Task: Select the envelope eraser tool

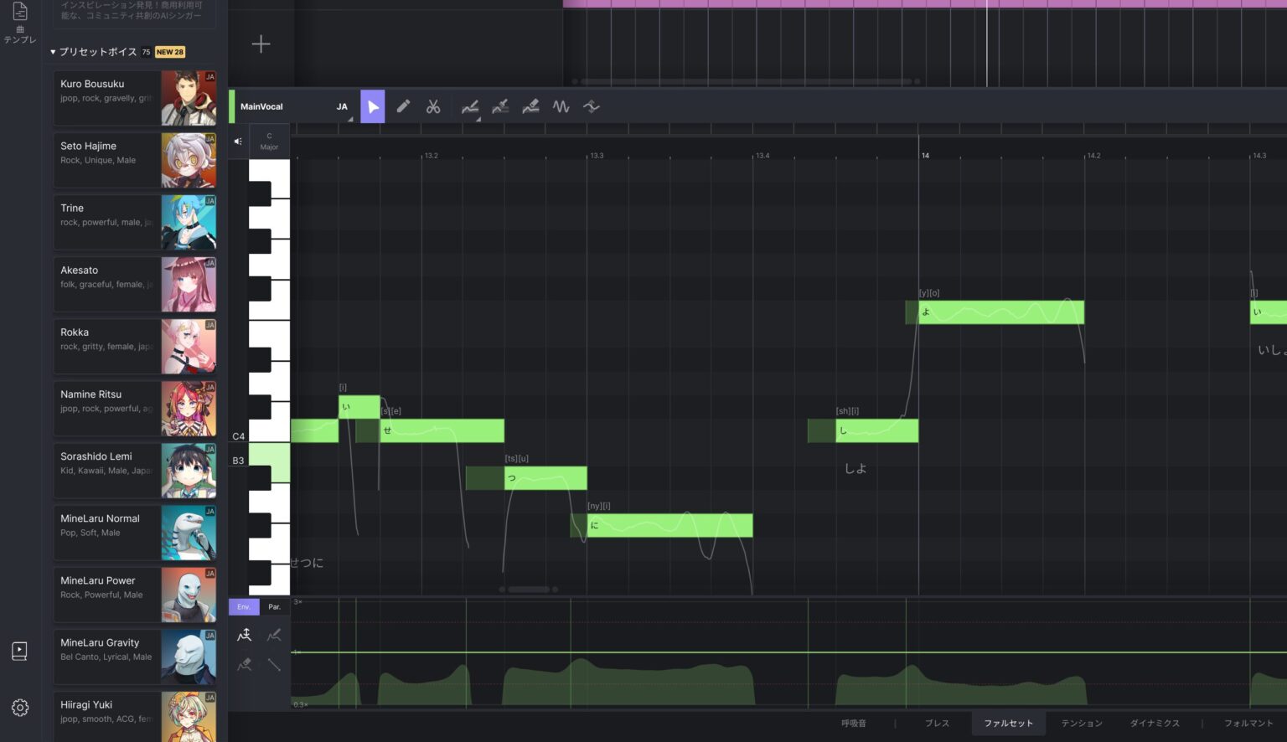Action: pos(244,664)
